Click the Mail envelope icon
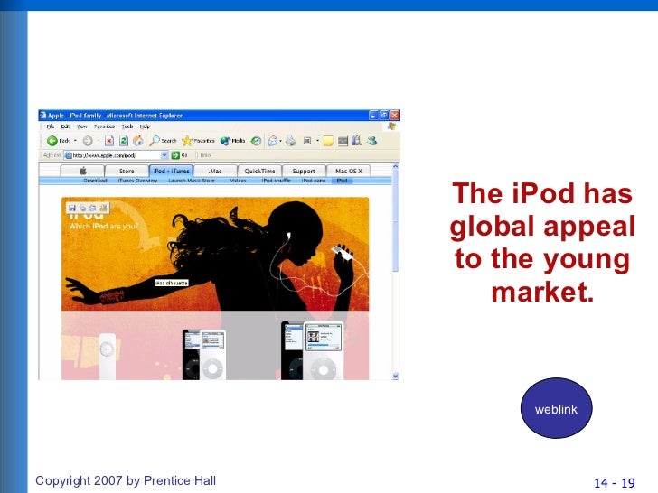658x493 pixels. [x=273, y=141]
